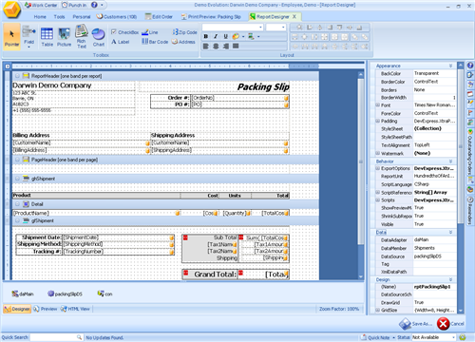
Task: Select the Address tool
Action: [x=183, y=42]
